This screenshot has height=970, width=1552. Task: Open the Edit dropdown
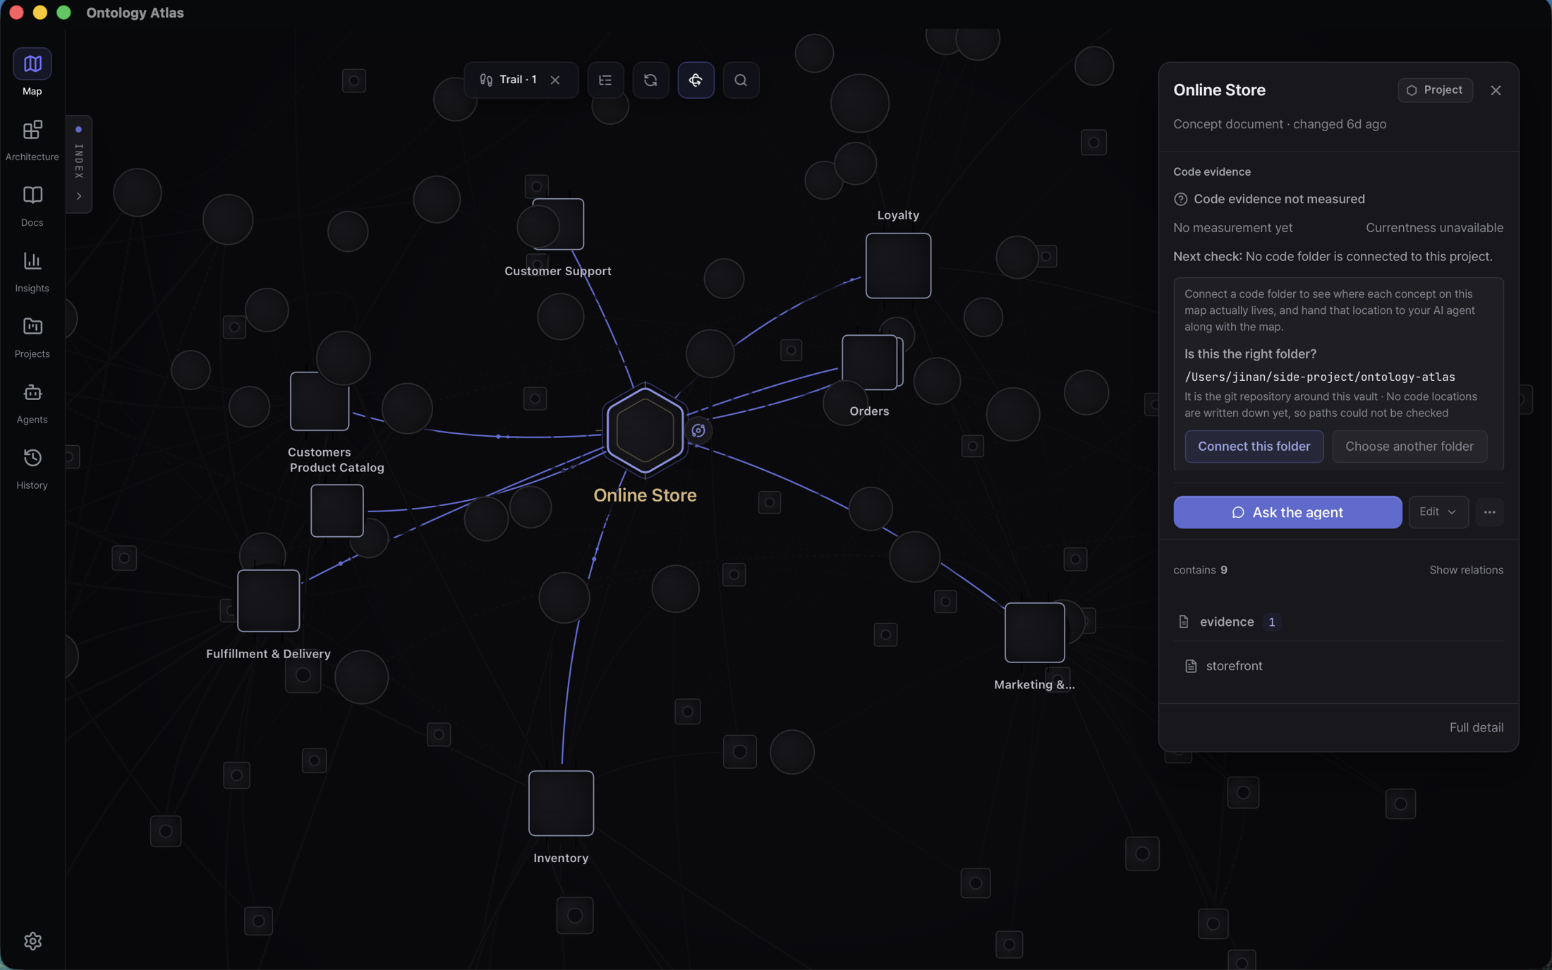[1438, 512]
